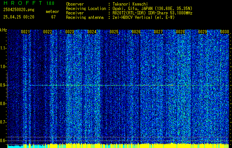Click the meteor count value 67

point(53,17)
